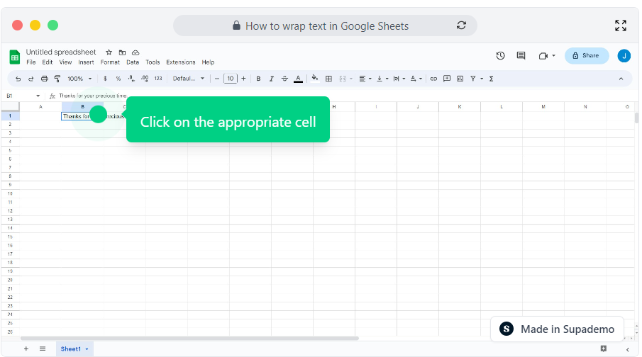Screen dimensions: 642x357
Task: Select row 10 header
Action: pyautogui.click(x=10, y=193)
